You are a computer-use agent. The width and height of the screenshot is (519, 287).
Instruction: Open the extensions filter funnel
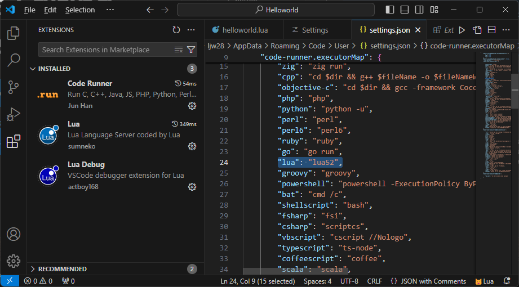click(191, 50)
